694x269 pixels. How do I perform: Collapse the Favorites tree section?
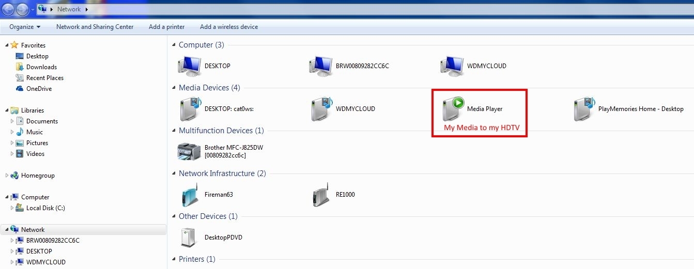pyautogui.click(x=7, y=45)
